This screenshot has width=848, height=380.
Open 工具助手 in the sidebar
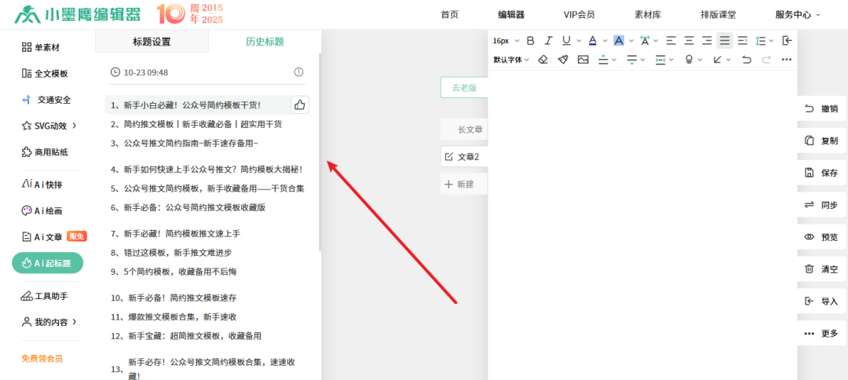(x=44, y=296)
